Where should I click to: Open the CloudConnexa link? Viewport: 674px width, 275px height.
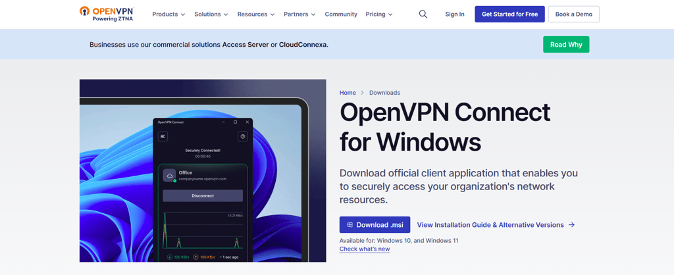[x=303, y=45]
